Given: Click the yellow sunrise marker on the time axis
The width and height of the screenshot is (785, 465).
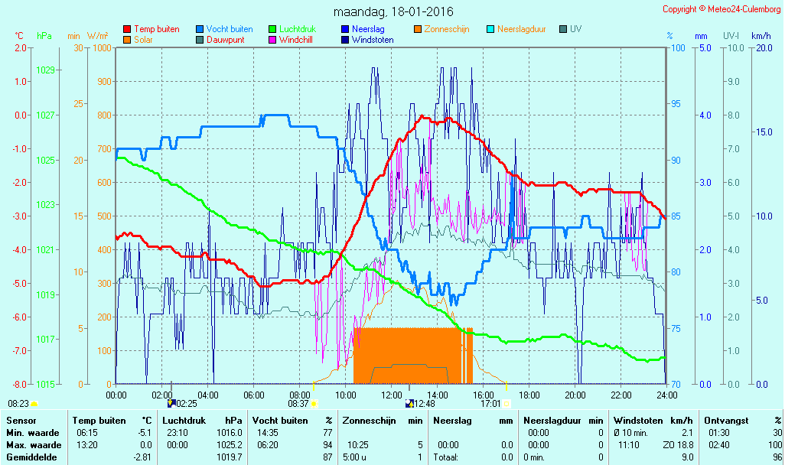Looking at the screenshot, I should click(314, 385).
